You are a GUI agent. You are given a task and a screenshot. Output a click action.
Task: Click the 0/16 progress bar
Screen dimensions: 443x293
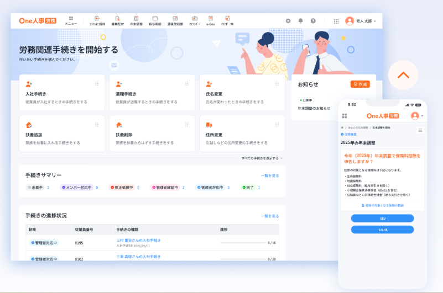[243, 243]
